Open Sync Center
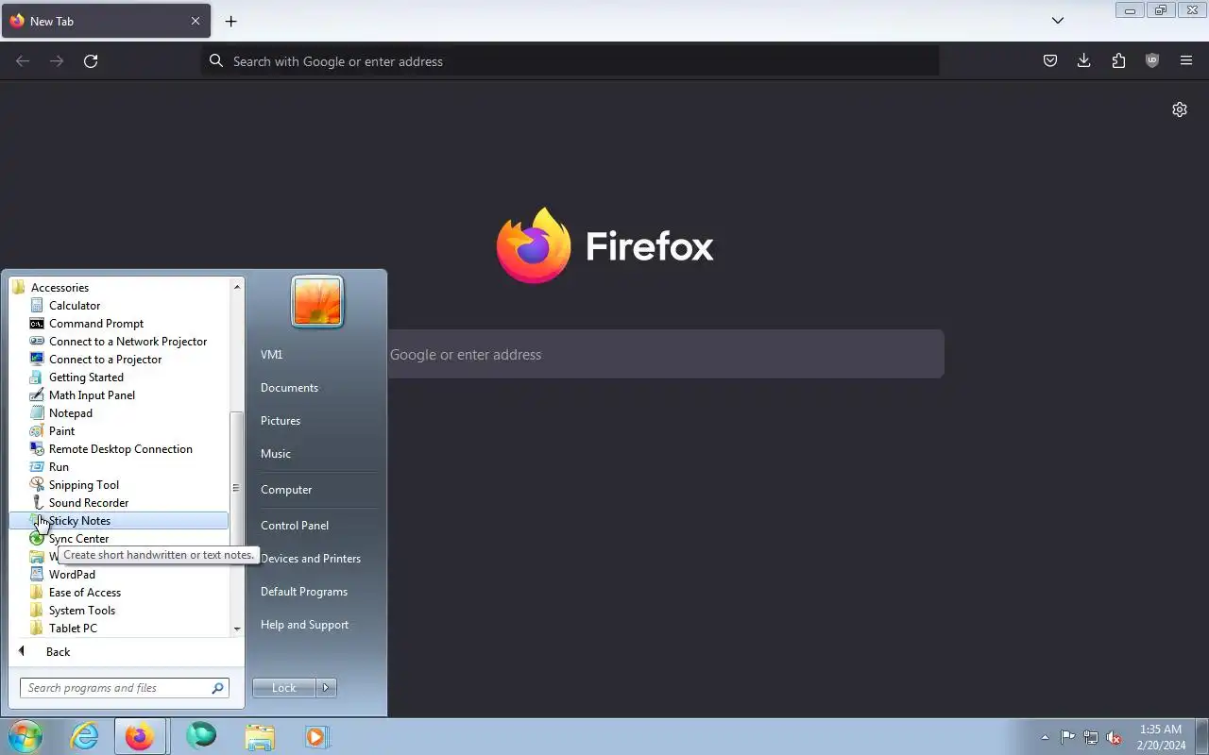 [78, 539]
